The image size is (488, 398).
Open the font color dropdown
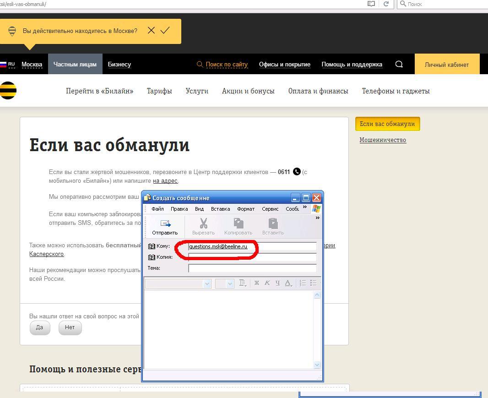coord(288,283)
